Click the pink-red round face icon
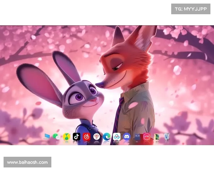The width and height of the screenshot is (214, 171). (147, 136)
